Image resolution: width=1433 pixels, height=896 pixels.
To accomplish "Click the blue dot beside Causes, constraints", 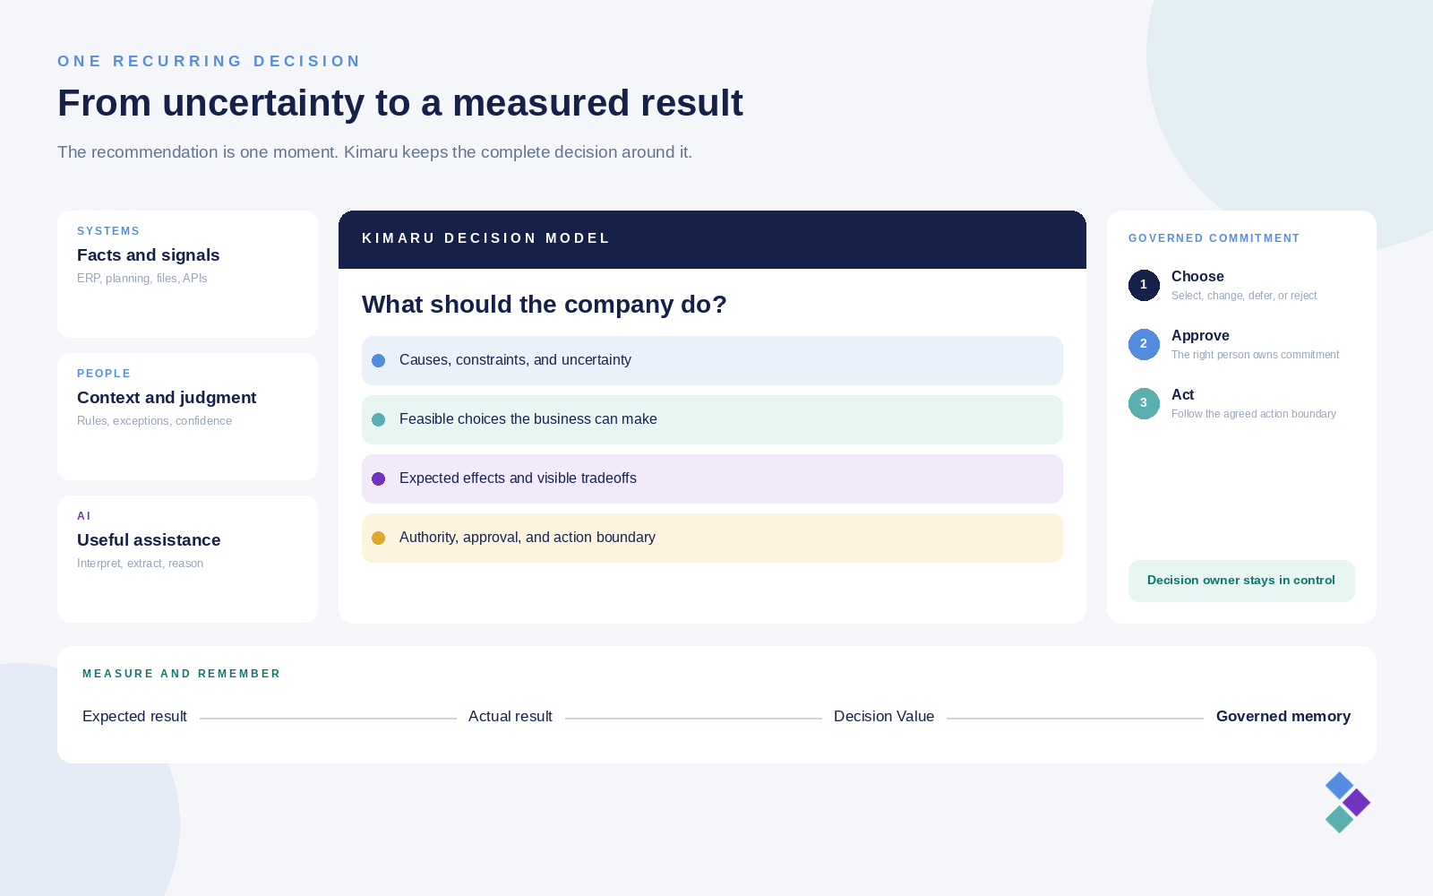I will (379, 360).
